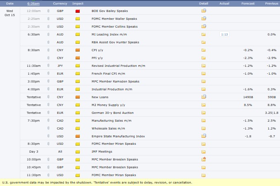Click red impact icon for BOE Gov Bailey

(78, 11)
